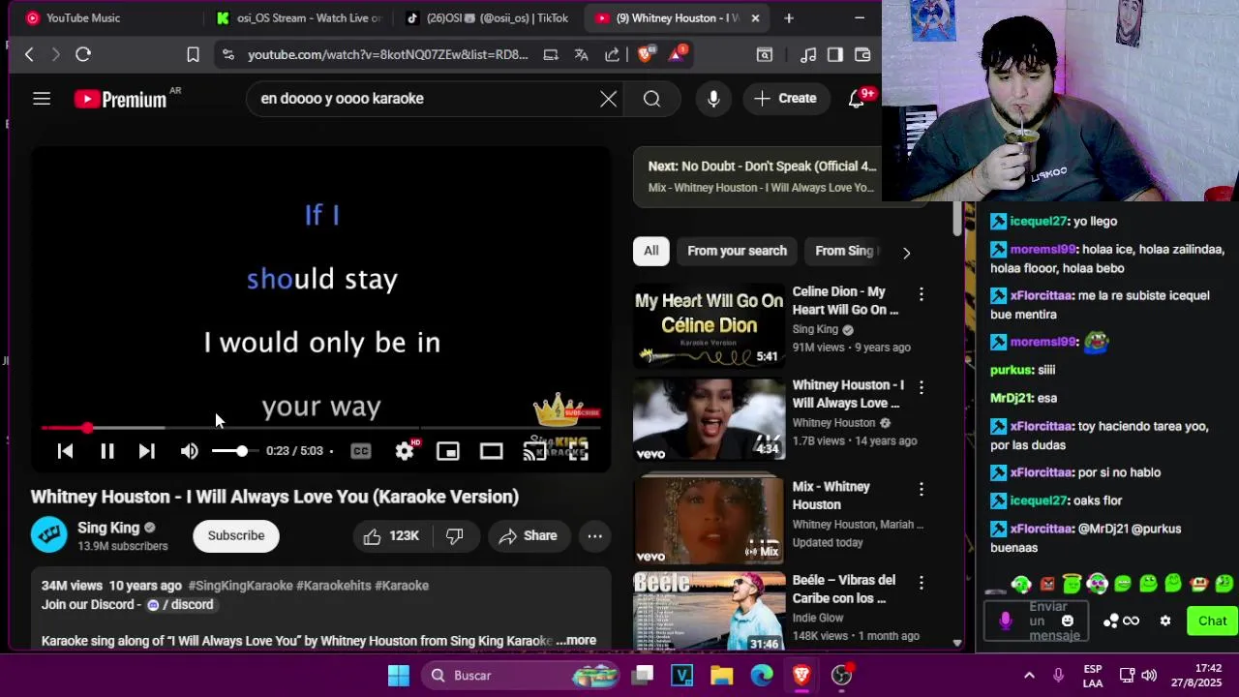Screen dimensions: 1239x697
Task: Open more actions ellipsis under the video
Action: 595,536
